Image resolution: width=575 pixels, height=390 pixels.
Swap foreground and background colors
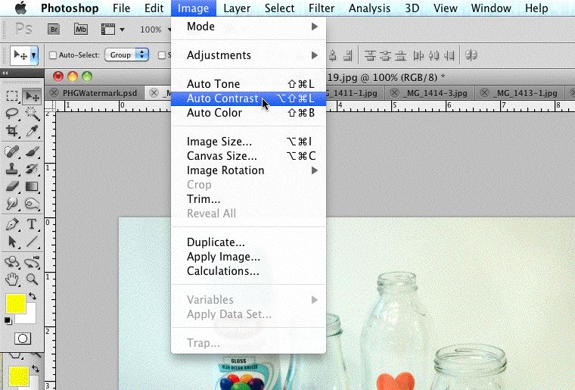pyautogui.click(x=33, y=296)
